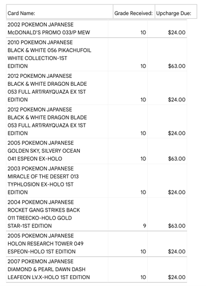Click the grade 9 cell for Treecko
This screenshot has height=286, width=206.
click(x=144, y=226)
